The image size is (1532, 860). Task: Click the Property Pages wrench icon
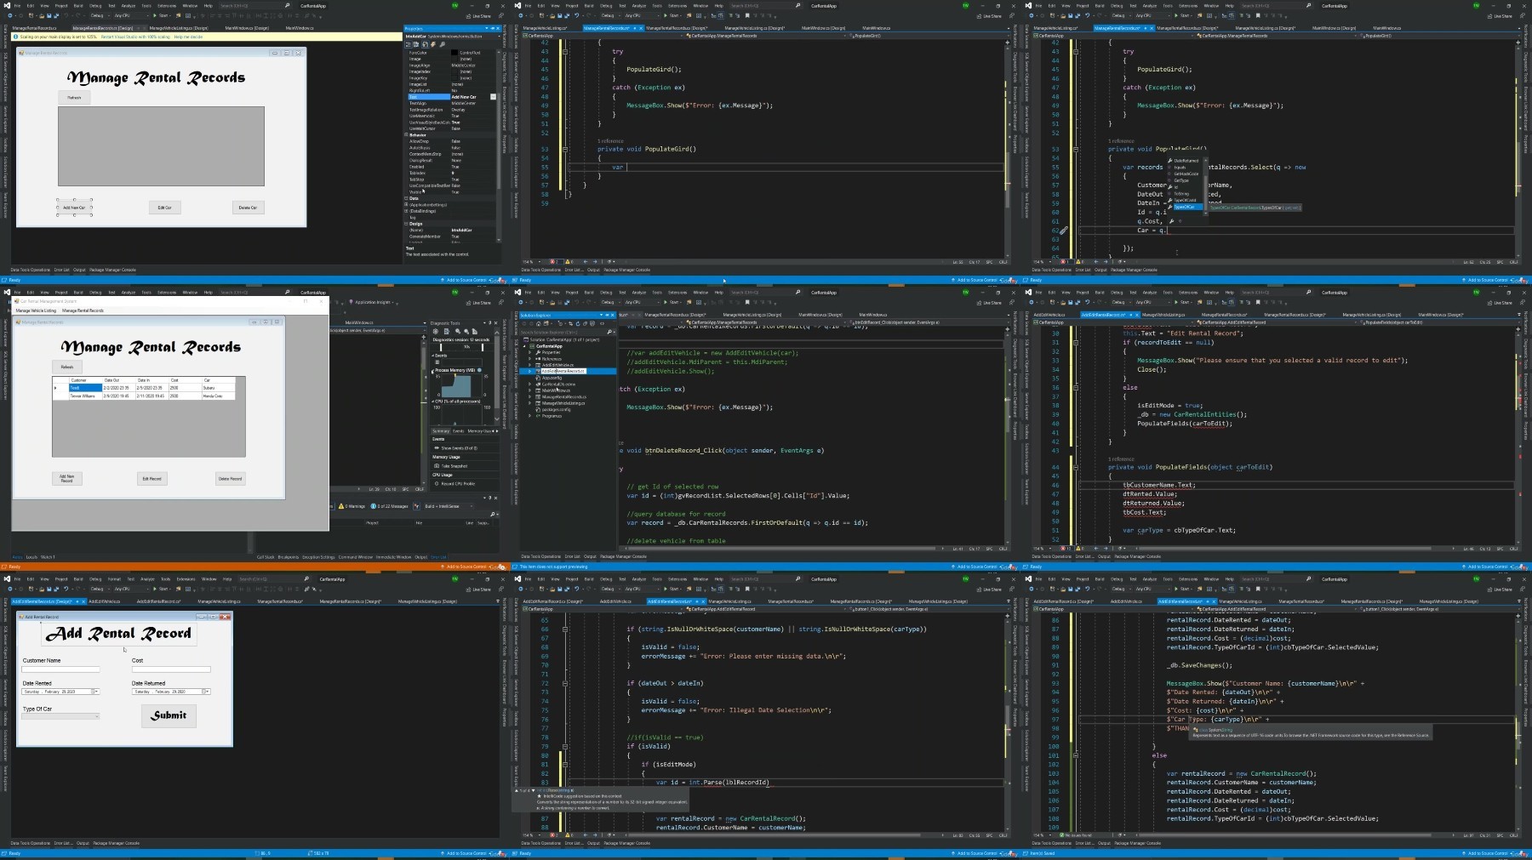coord(443,44)
